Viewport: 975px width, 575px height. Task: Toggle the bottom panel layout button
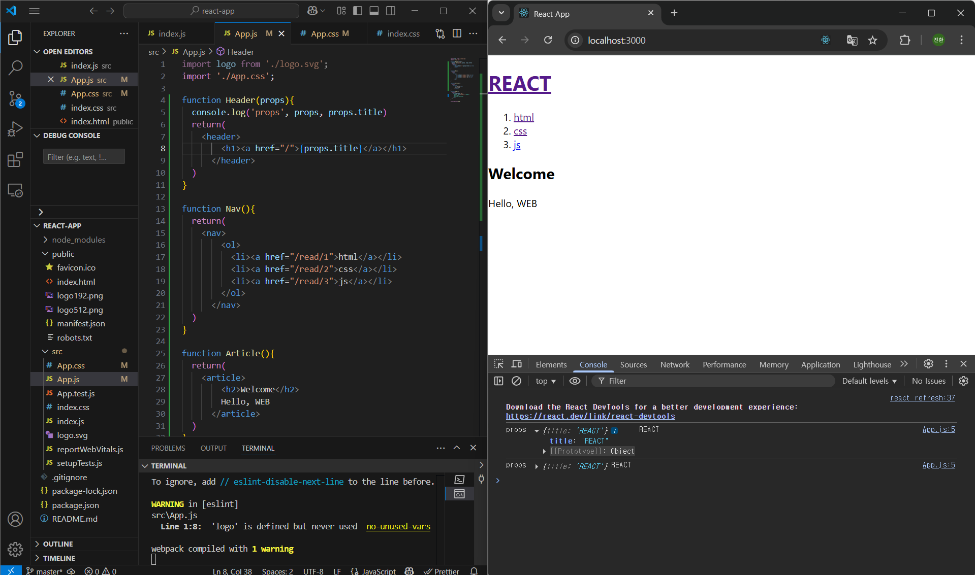[374, 11]
